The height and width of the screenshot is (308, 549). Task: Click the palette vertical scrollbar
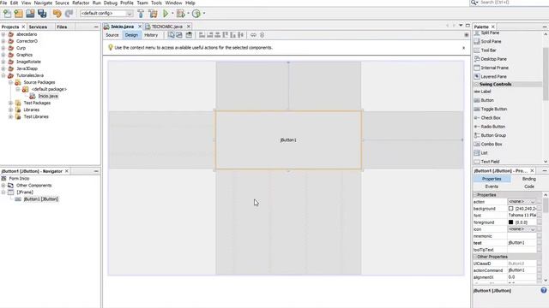(x=546, y=74)
